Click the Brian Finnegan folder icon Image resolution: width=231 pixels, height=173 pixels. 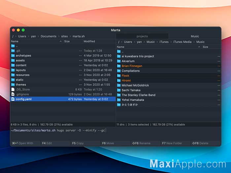[119, 66]
